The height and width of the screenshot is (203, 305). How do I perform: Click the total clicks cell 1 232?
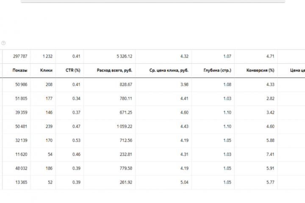point(47,56)
